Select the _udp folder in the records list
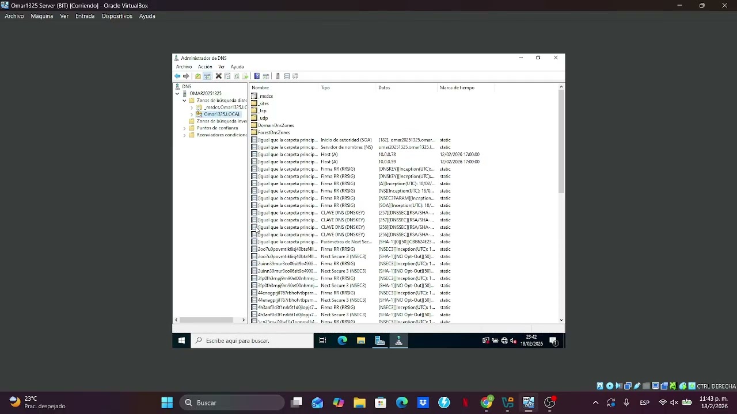The height and width of the screenshot is (414, 737). coord(260,118)
